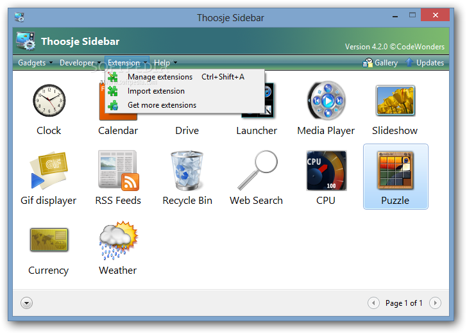Click the Import extension puzzle icon

(113, 91)
